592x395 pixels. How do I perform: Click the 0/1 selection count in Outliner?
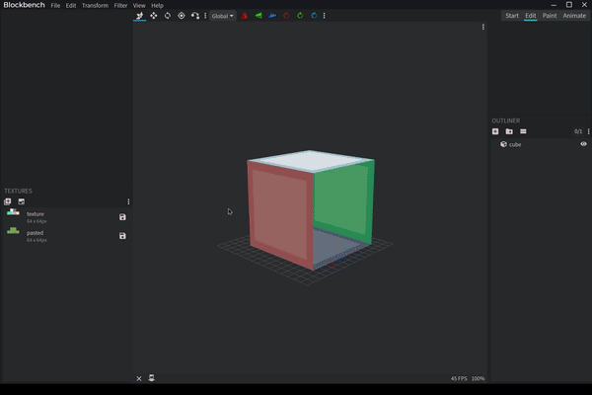578,131
